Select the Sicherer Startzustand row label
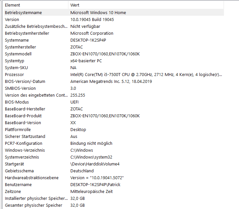The width and height of the screenshot is (239, 209). click(x=25, y=136)
